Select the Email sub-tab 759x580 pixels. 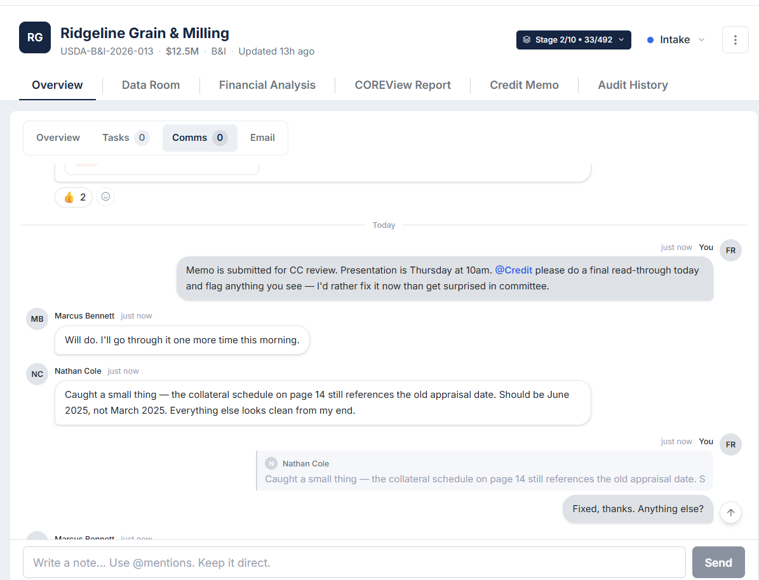(x=262, y=138)
